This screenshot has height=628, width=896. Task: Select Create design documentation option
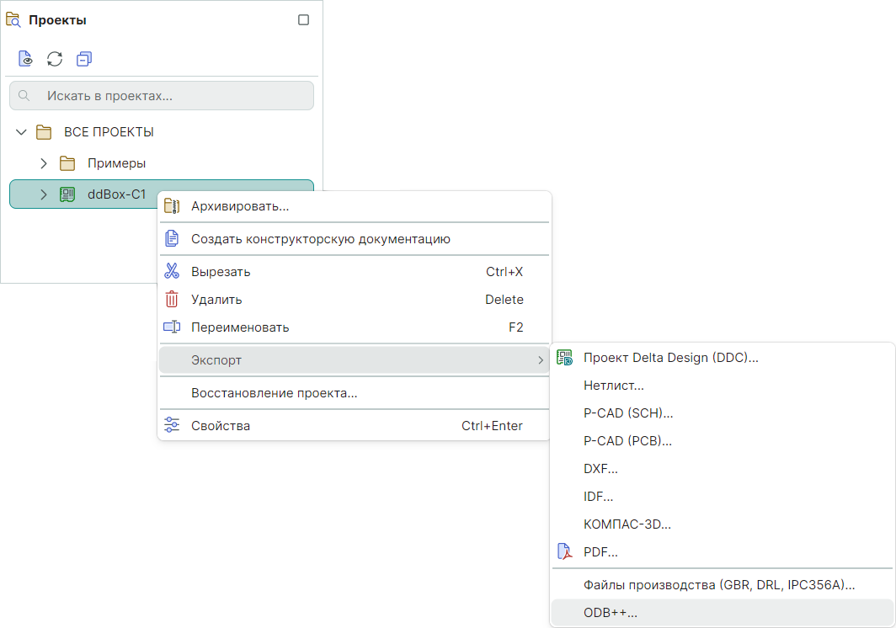(320, 239)
